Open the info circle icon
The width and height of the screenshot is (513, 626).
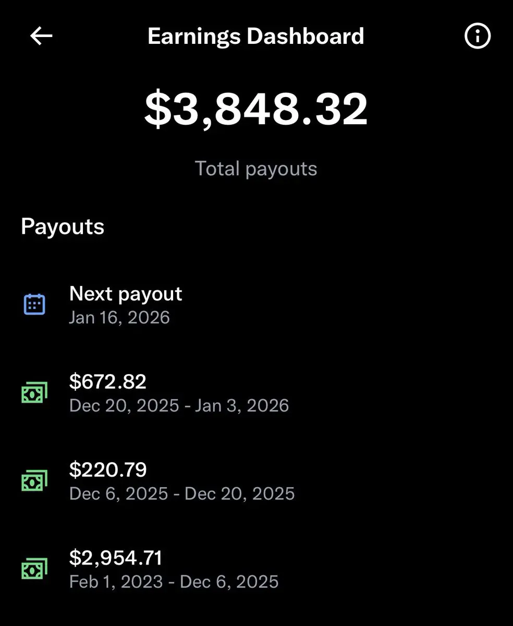point(477,36)
